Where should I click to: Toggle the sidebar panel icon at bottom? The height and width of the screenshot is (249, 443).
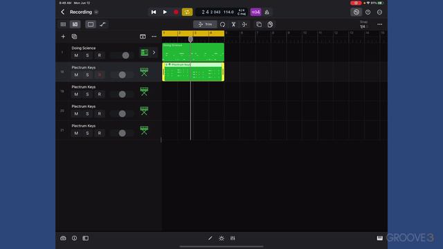point(86,238)
